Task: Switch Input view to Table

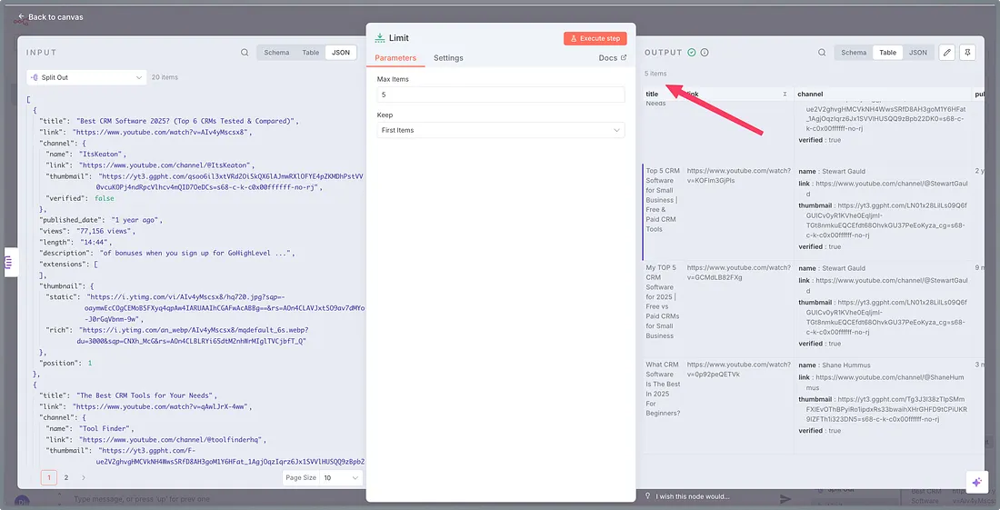Action: tap(311, 53)
